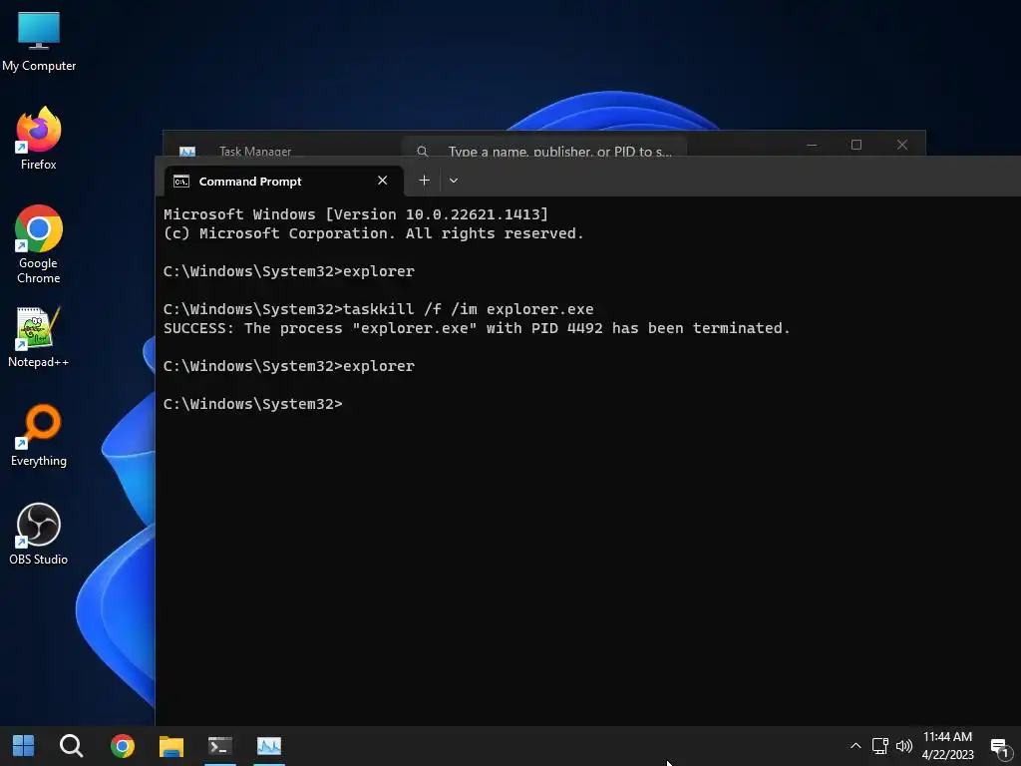Open taskbar Search
Viewport: 1021px width, 766px height.
71,746
